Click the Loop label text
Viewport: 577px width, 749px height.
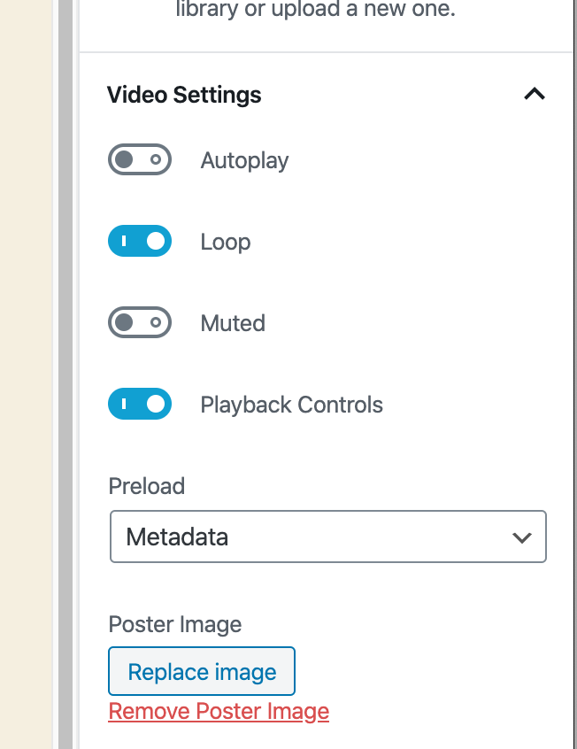click(226, 243)
